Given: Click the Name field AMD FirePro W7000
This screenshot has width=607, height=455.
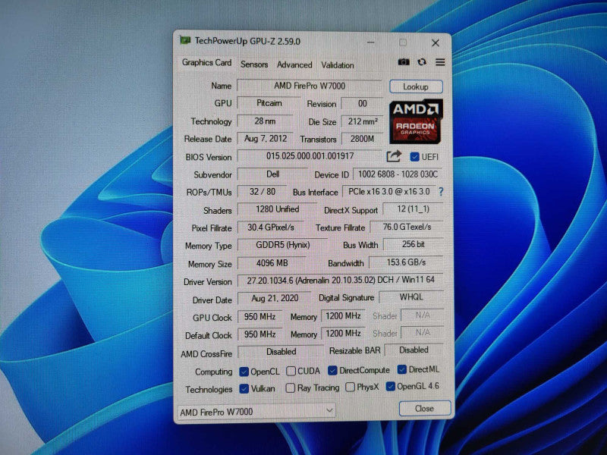Looking at the screenshot, I should click(x=310, y=86).
